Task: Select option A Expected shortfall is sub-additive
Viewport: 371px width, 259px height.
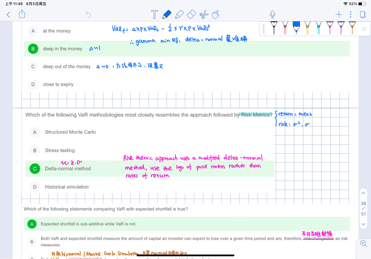Action: coord(32,224)
